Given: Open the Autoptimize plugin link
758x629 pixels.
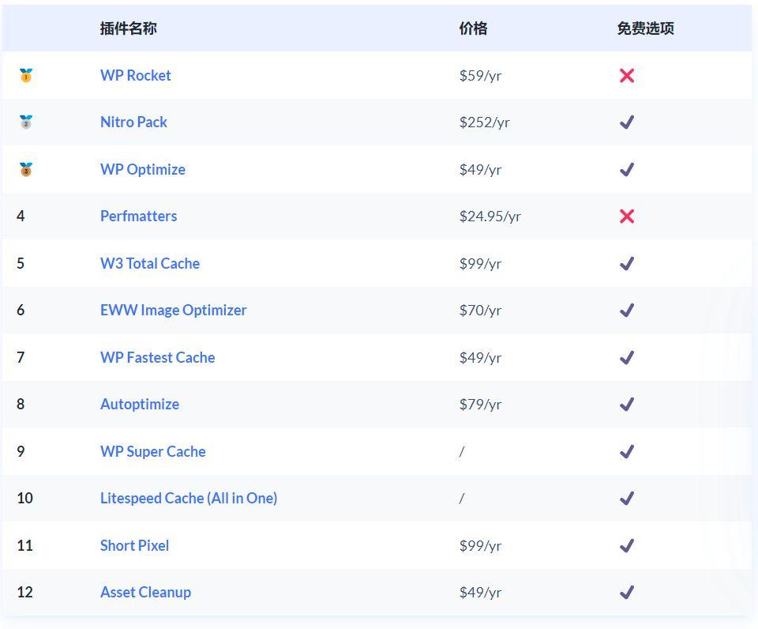Looking at the screenshot, I should (x=140, y=404).
